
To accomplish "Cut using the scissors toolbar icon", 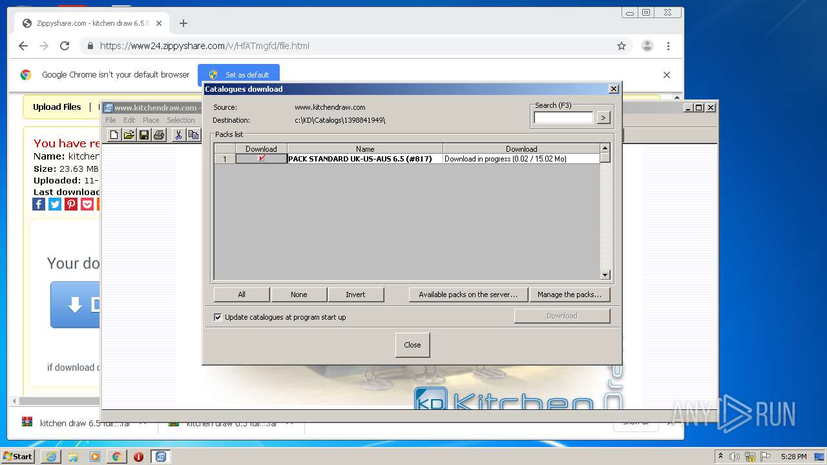I will click(178, 134).
